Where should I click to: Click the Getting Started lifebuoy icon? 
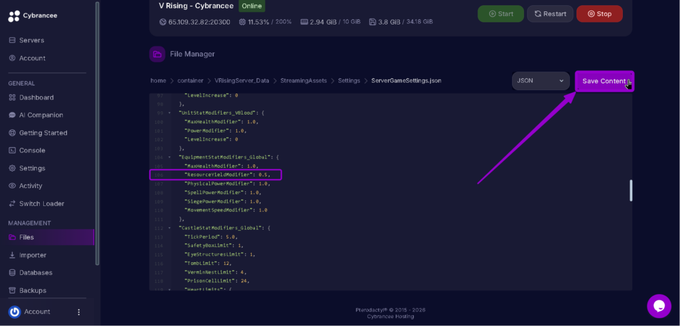point(12,133)
